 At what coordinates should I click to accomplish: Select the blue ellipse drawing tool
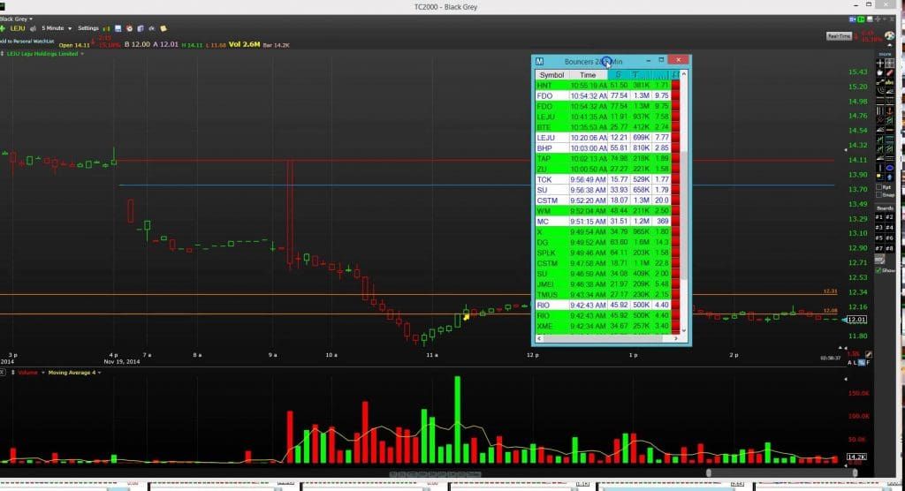coord(889,167)
